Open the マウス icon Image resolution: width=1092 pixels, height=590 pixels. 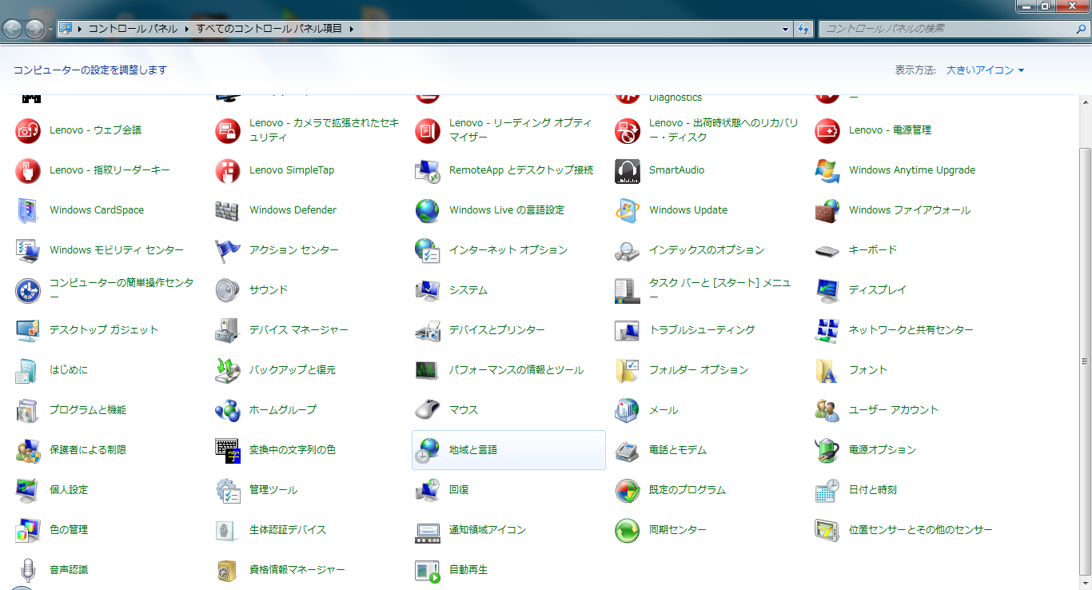click(x=427, y=410)
